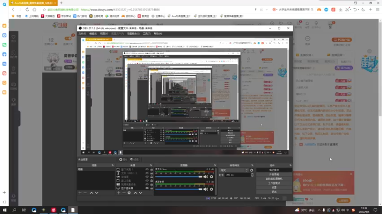Click 开始录制 start recording button
Image resolution: width=382 pixels, height=214 pixels.
point(274,175)
